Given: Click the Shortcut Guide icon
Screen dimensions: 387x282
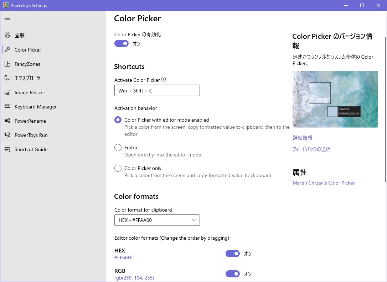Looking at the screenshot, I should point(7,149).
